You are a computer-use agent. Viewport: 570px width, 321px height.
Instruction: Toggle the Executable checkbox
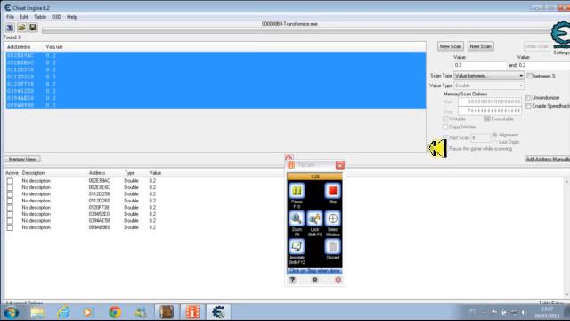tap(487, 119)
